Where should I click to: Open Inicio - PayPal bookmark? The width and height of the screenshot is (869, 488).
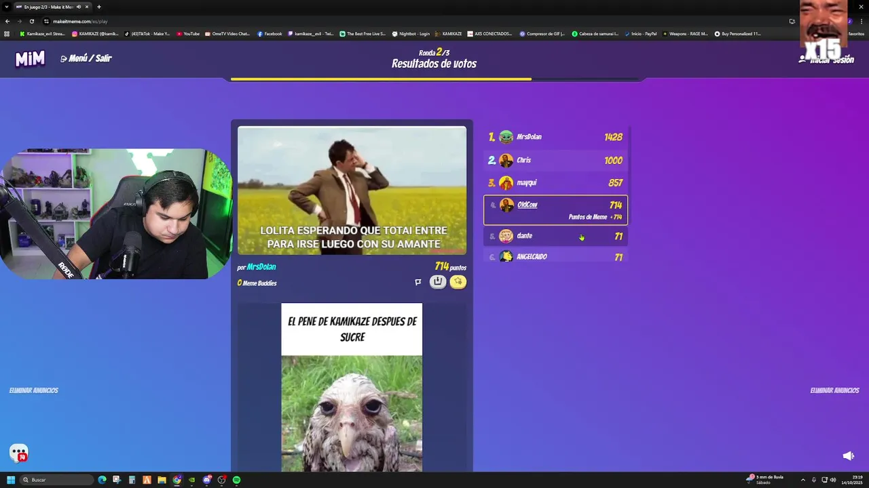click(x=640, y=33)
